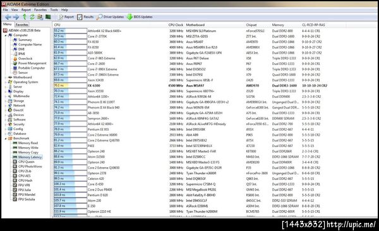
Task: Select the Opteron 2210 HE result row
Action: click(x=186, y=211)
